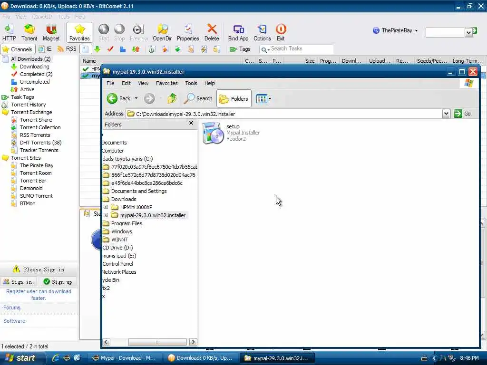Select the IE tab in BitComet
Screen dimensions: 487x365
click(45, 49)
